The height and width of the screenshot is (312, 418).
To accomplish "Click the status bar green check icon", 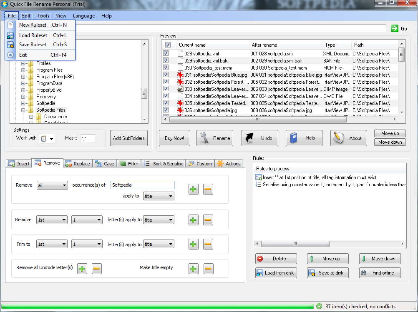I will click(319, 307).
